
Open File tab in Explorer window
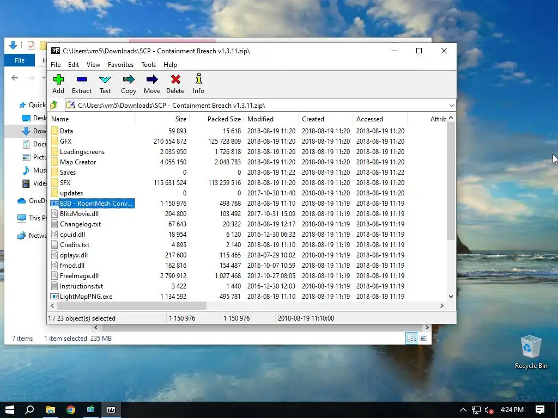pos(20,60)
